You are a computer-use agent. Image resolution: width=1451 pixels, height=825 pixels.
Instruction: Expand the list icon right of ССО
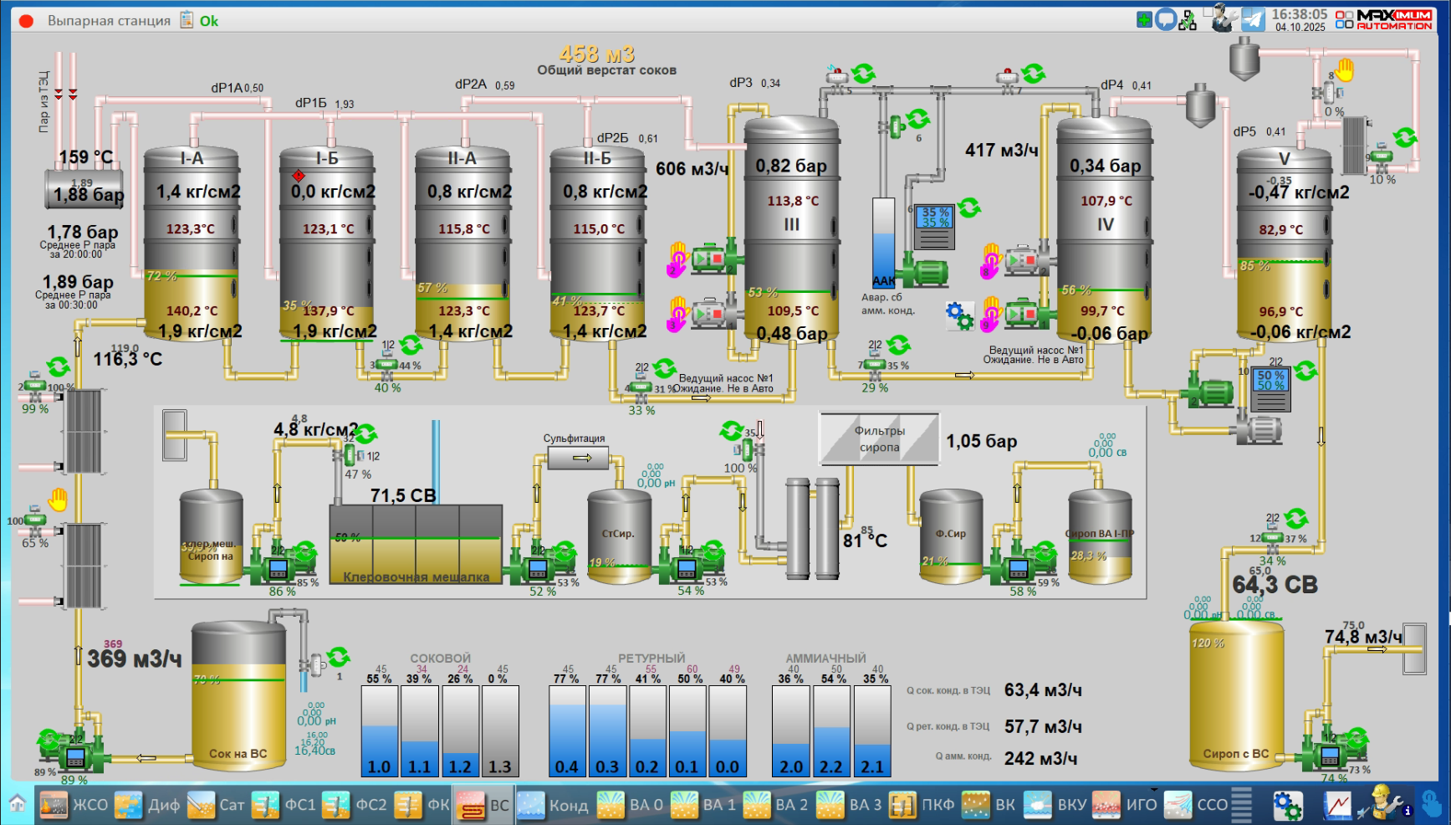1242,805
